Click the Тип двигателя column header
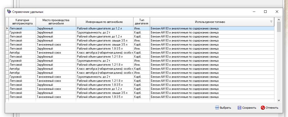The image size is (288, 117). click(141, 22)
